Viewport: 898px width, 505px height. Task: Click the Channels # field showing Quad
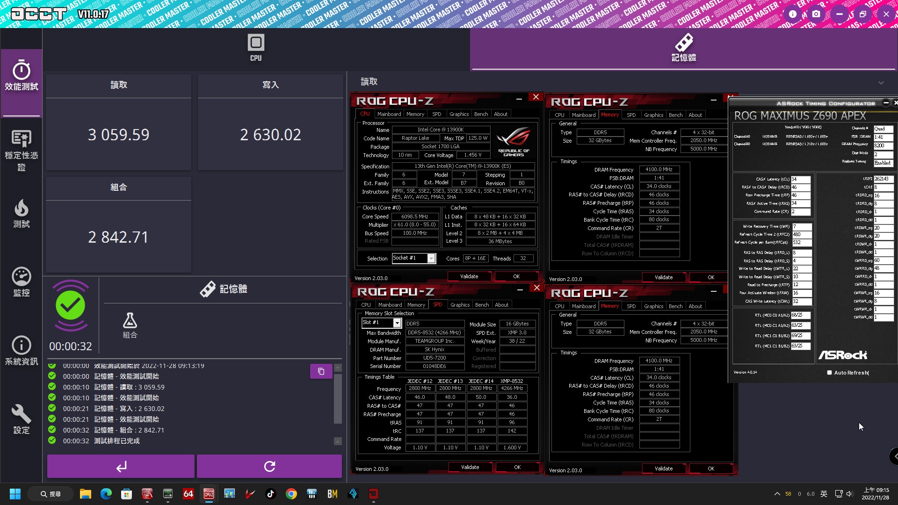884,129
